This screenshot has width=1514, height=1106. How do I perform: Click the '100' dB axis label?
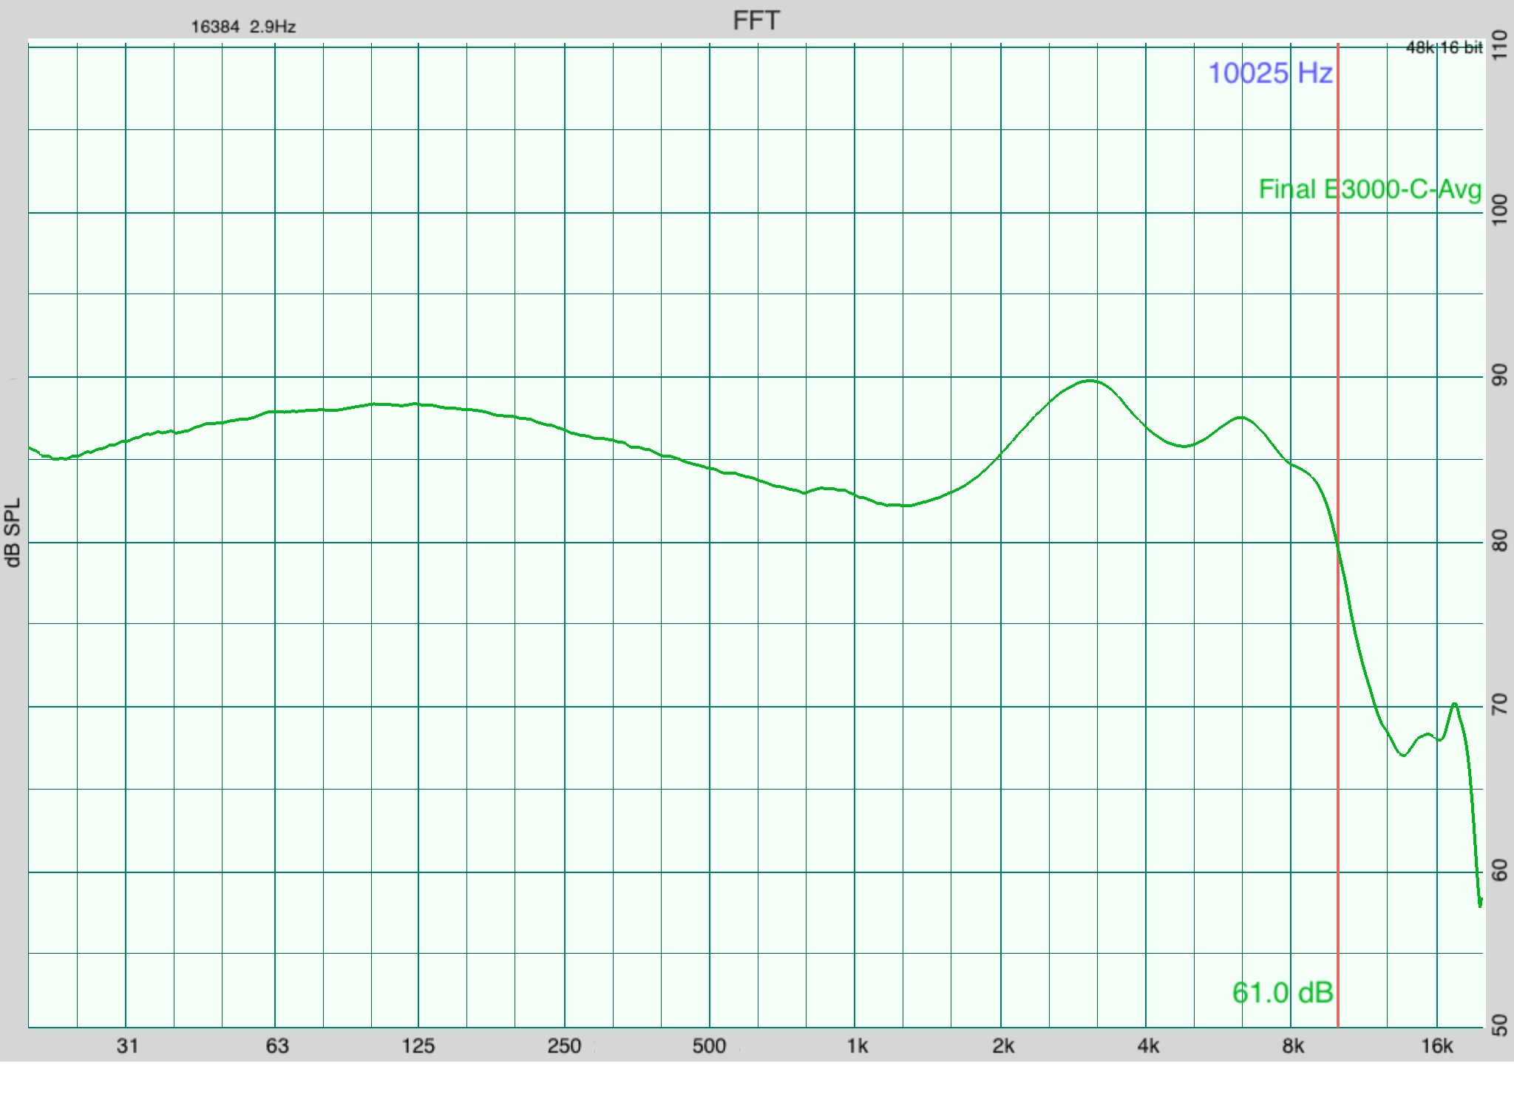pyautogui.click(x=1500, y=211)
